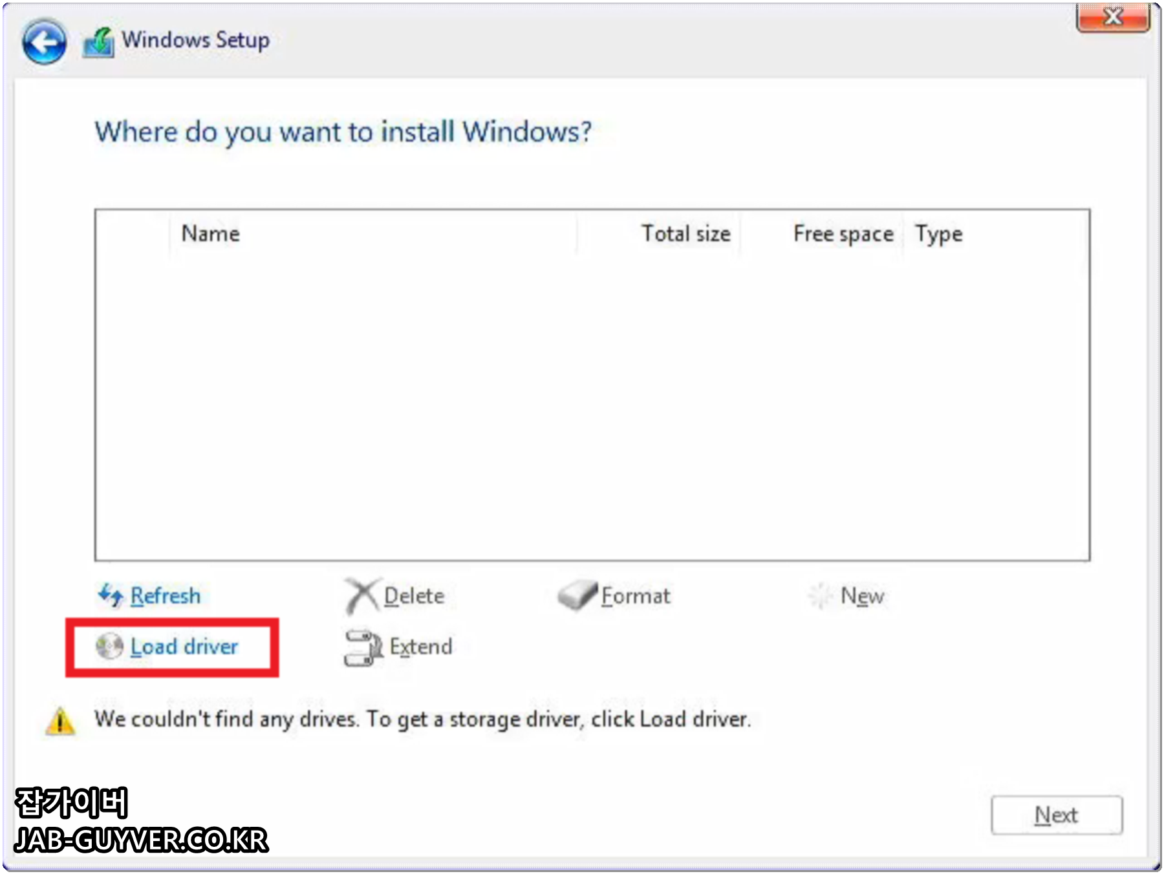Click the Delete X icon
This screenshot has width=1164, height=874.
tap(361, 595)
